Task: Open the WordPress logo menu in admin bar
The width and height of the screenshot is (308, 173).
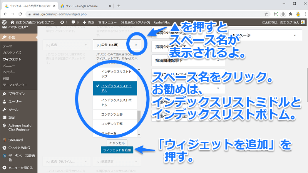Action: tap(4, 22)
